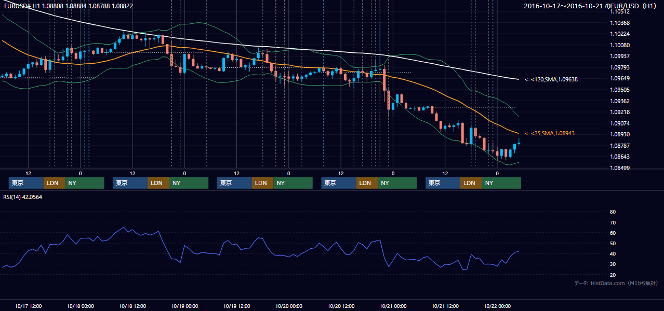Click the 1.10224 price axis label
The image size is (664, 311).
tap(620, 34)
